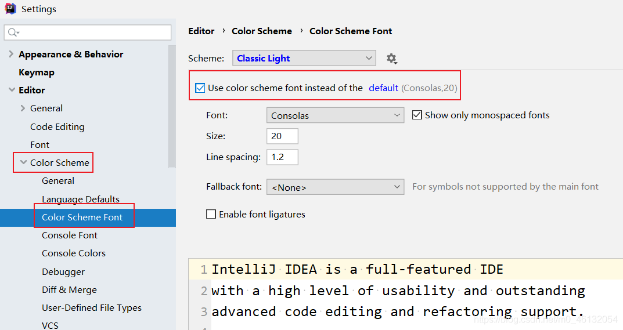Open Diff & Merge settings
The image size is (623, 330).
[x=69, y=289]
